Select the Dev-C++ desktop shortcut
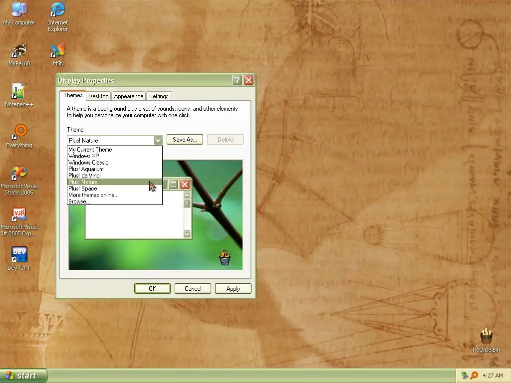The height and width of the screenshot is (383, 511). (x=19, y=259)
